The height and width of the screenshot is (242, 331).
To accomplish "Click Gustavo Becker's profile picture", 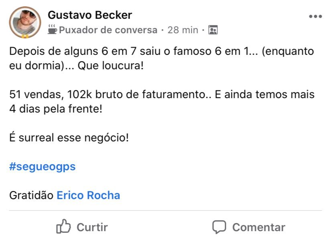I will click(x=25, y=22).
